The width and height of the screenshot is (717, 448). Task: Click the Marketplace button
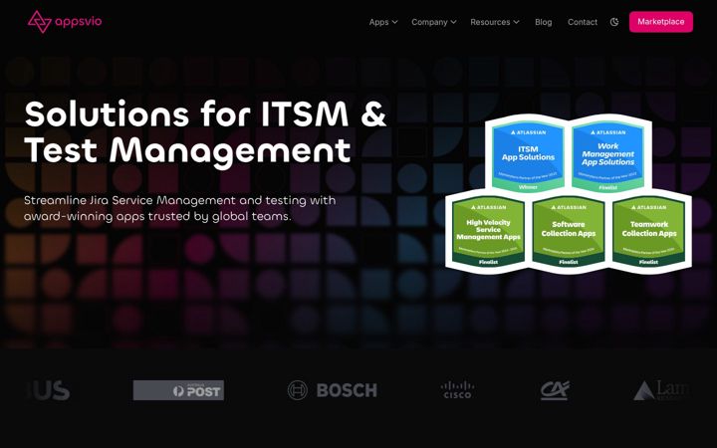[661, 22]
